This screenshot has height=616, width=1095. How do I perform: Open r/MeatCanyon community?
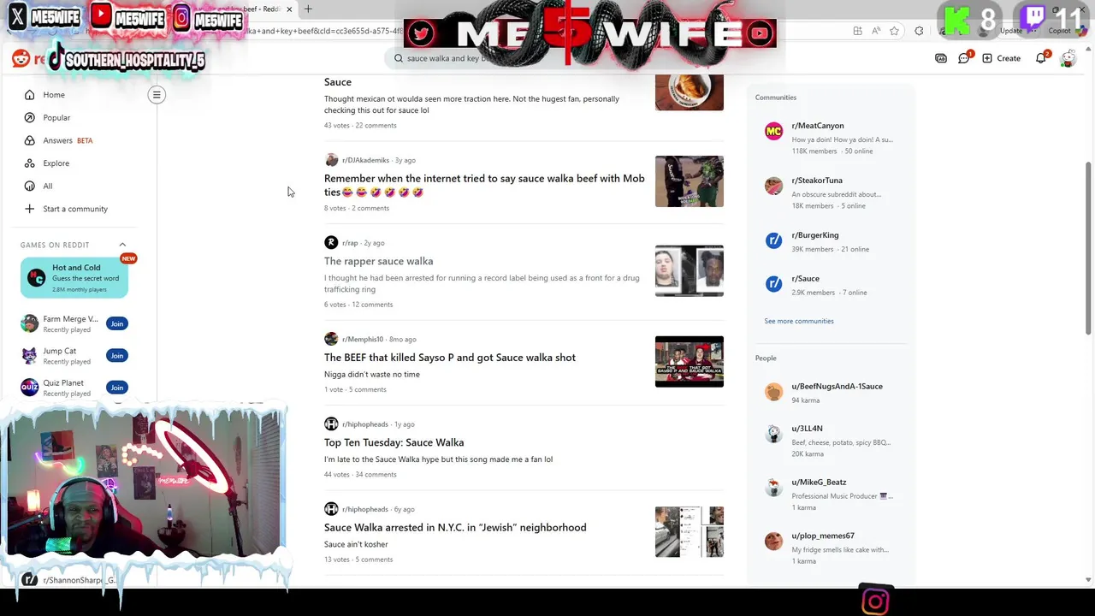pos(817,126)
